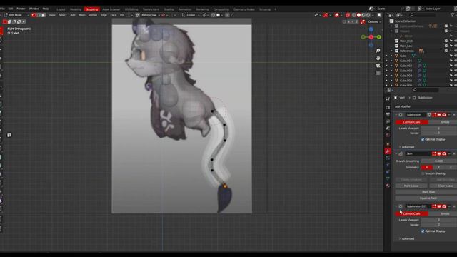This screenshot has height=257, width=457.
Task: Open the Output properties tab icon
Action: [x=388, y=114]
